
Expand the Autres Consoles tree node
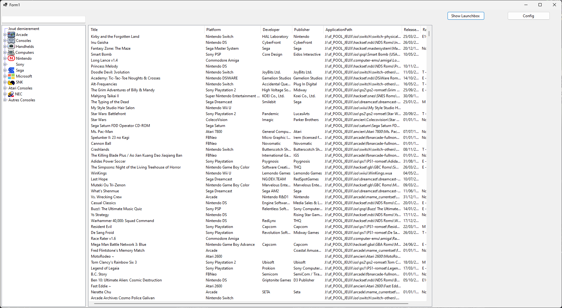(x=5, y=100)
